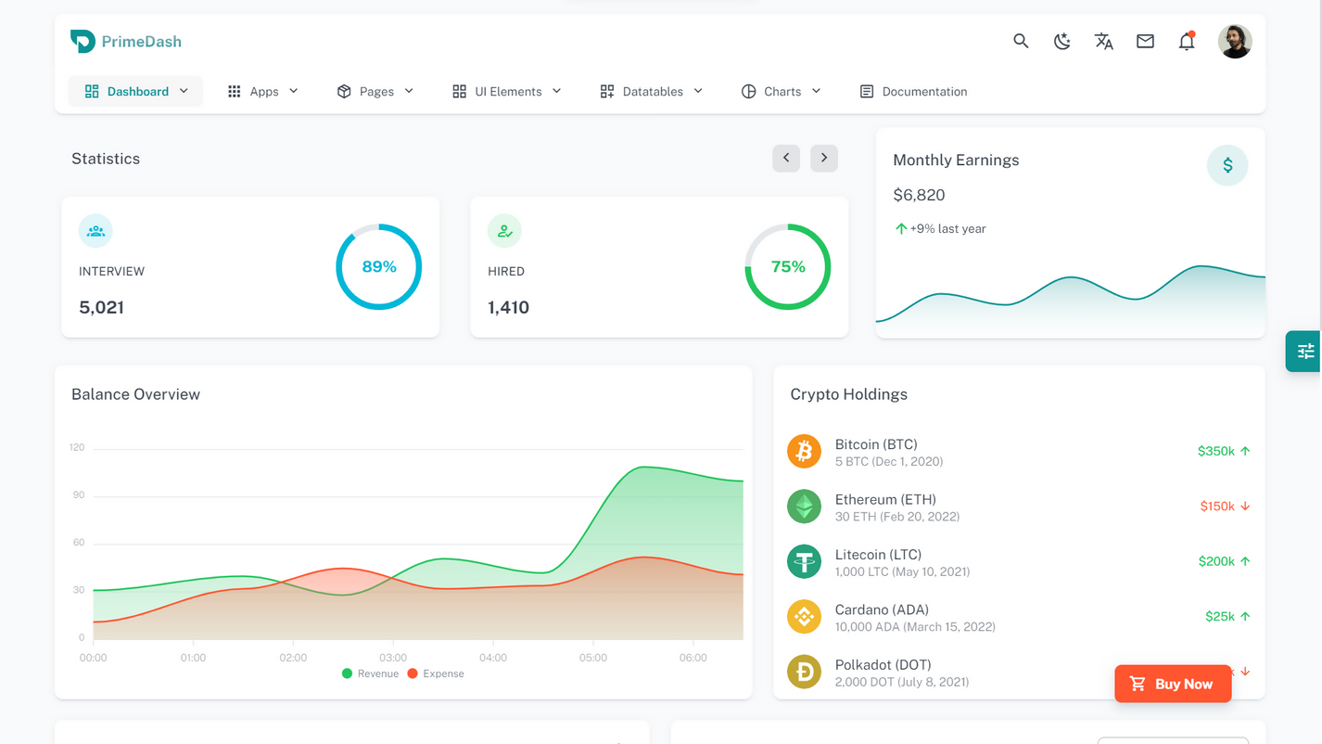Check notifications via the bell icon
Image resolution: width=1322 pixels, height=744 pixels.
1187,42
